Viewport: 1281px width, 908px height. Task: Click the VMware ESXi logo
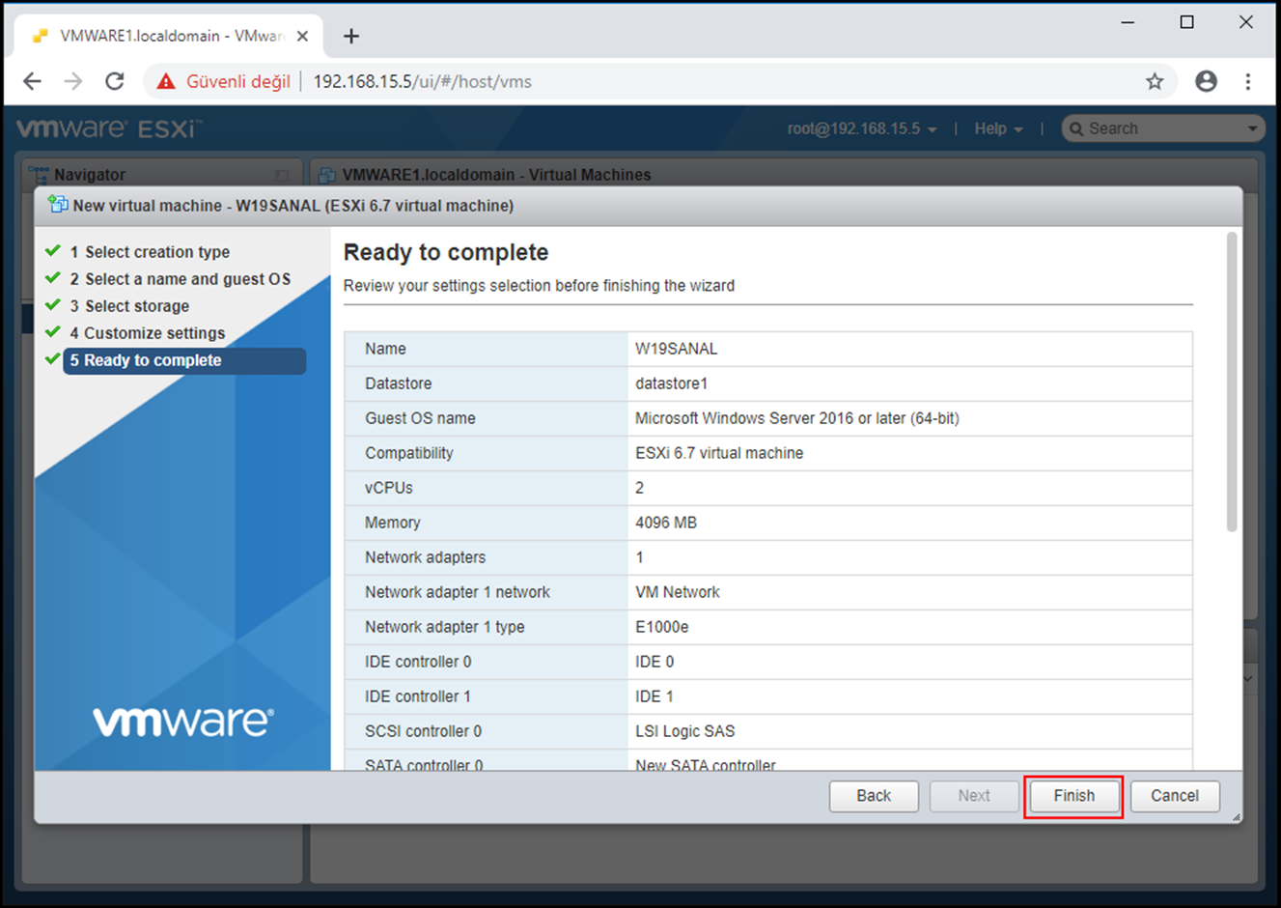(x=109, y=128)
